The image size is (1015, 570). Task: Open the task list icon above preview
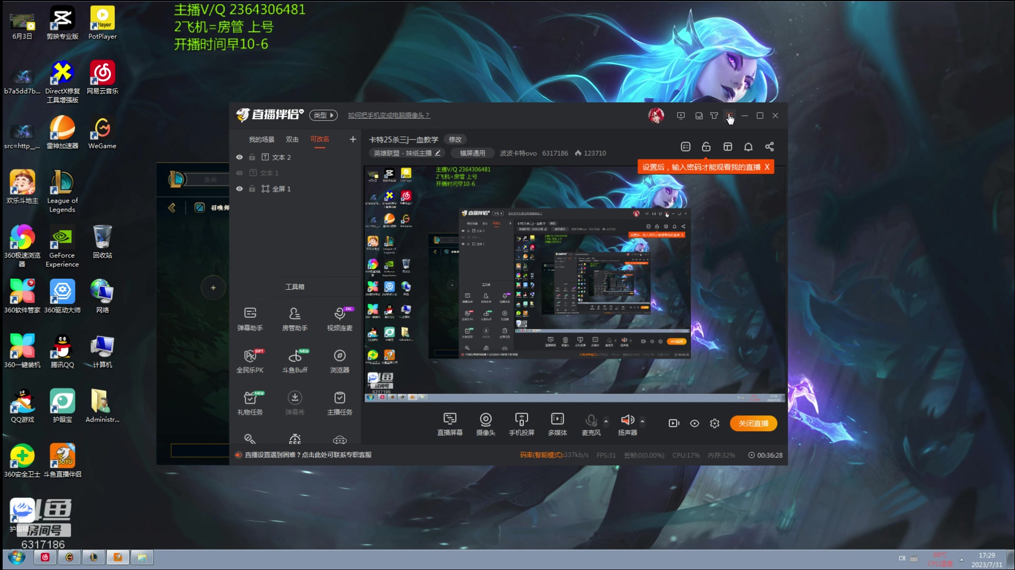686,147
